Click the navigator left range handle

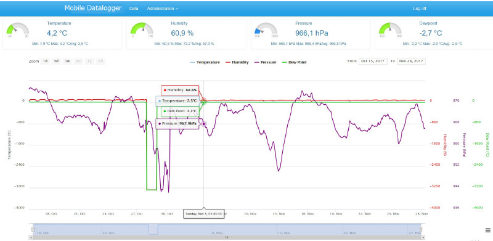pos(33,229)
